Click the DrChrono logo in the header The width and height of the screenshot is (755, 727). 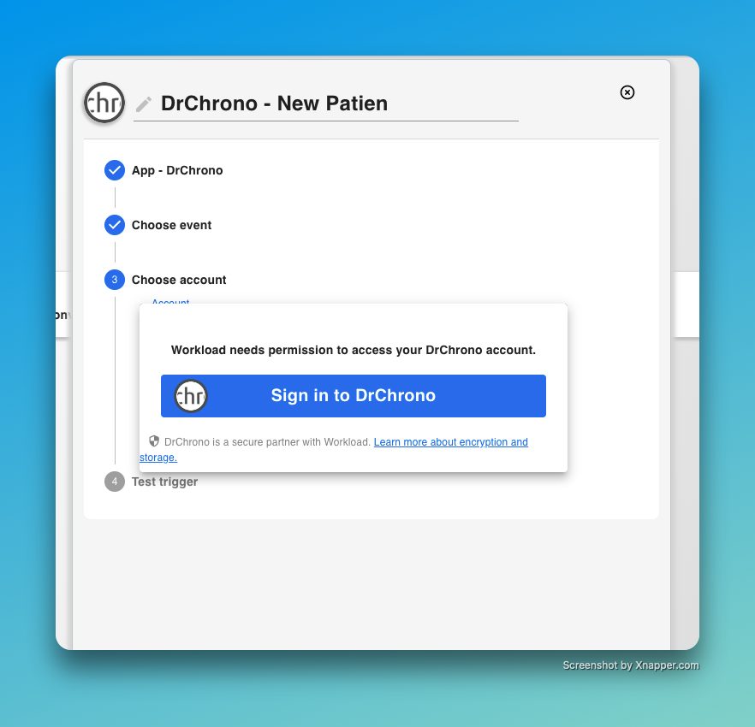[x=104, y=103]
